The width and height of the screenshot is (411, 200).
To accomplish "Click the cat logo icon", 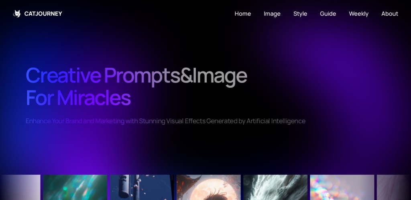I will pyautogui.click(x=17, y=14).
